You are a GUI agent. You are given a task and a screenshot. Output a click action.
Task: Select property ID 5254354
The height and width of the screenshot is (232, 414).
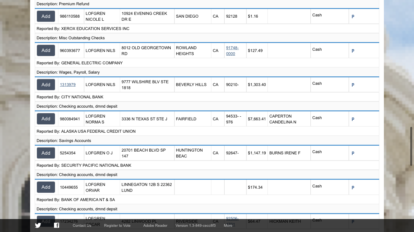(68, 153)
